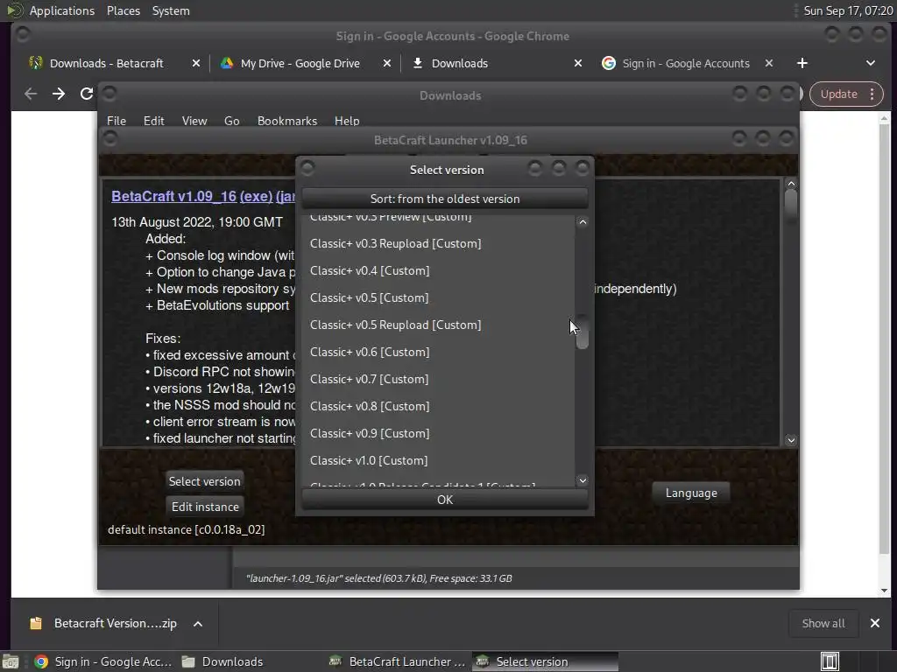Close the Sign in - Google Accounts tab
Viewport: 897px width, 672px height.
coord(769,63)
